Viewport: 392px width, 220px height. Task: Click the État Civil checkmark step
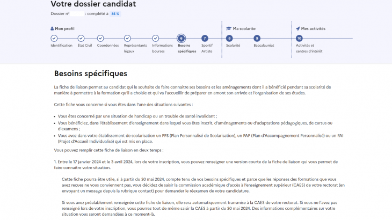pos(81,38)
